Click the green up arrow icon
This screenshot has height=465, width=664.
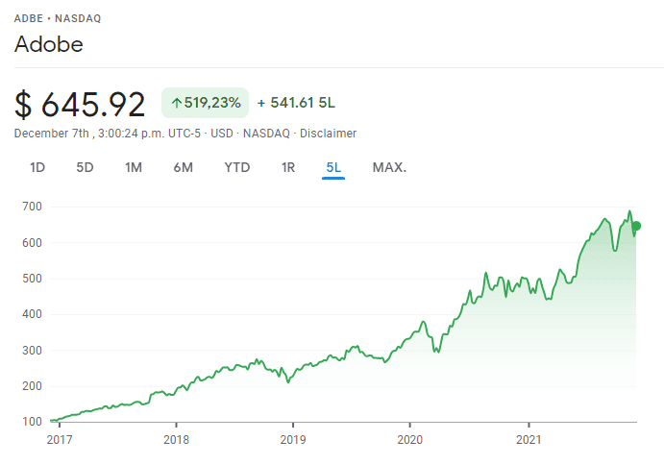click(177, 103)
